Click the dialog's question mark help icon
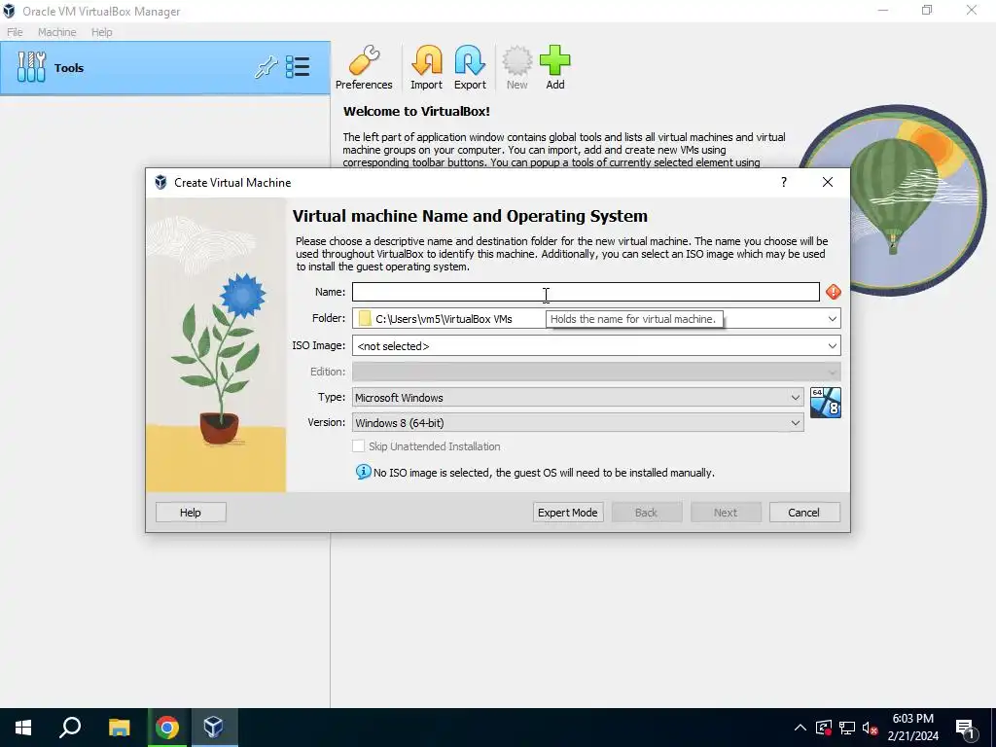This screenshot has width=996, height=747. point(784,182)
